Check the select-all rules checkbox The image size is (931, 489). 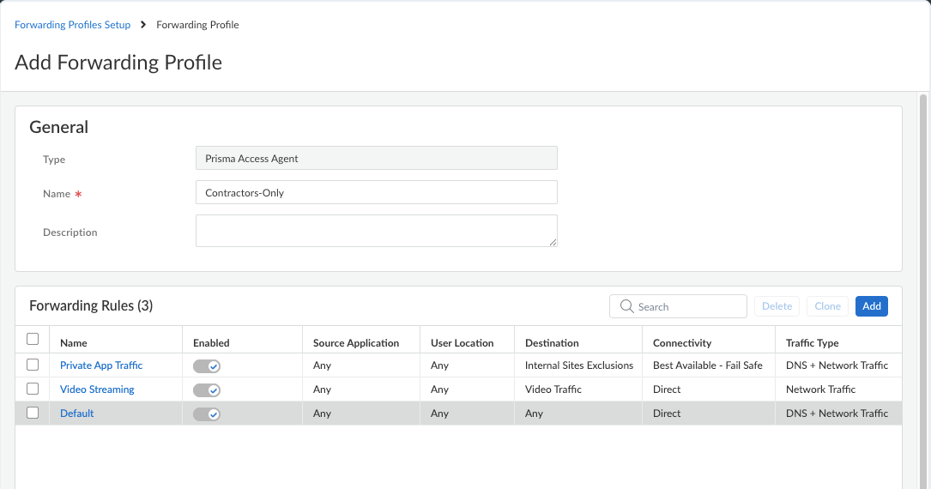(x=33, y=339)
